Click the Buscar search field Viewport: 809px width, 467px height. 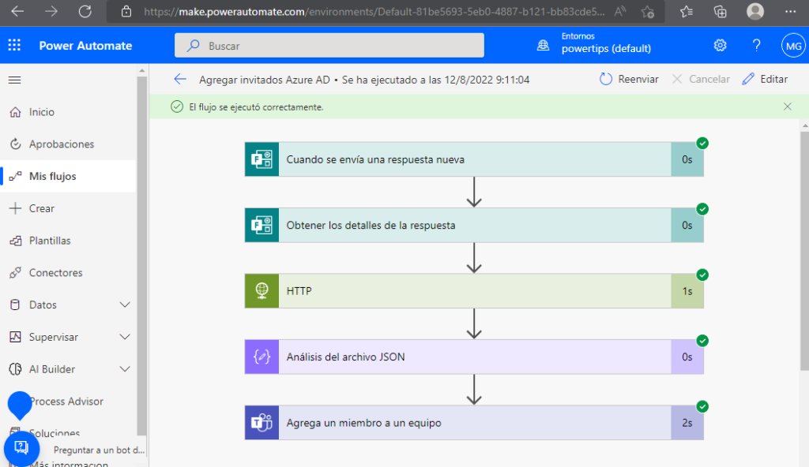(x=329, y=45)
